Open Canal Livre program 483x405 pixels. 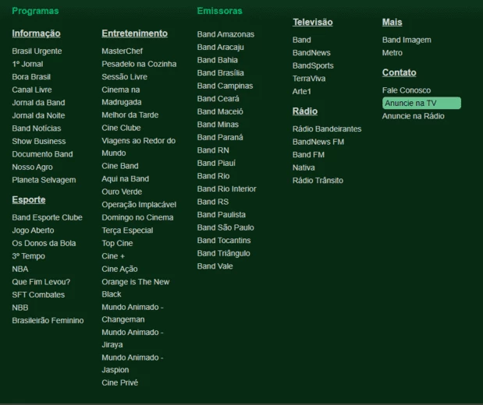32,90
